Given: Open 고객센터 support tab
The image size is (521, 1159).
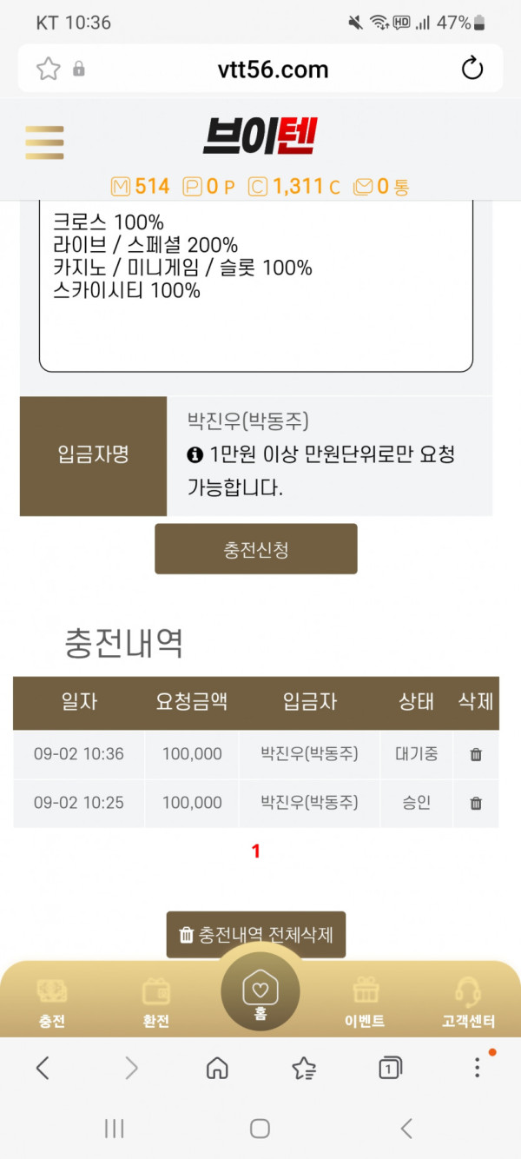Looking at the screenshot, I should click(x=469, y=1002).
